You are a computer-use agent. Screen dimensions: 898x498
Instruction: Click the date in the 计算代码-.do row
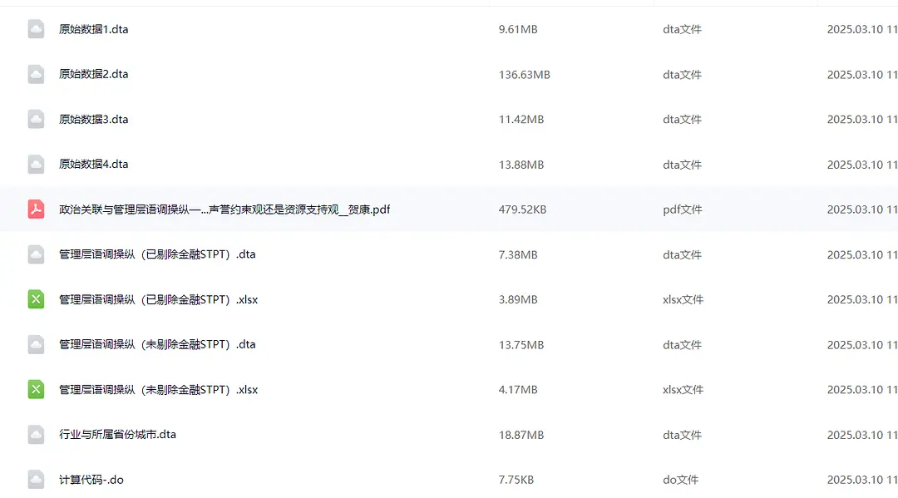click(x=862, y=480)
